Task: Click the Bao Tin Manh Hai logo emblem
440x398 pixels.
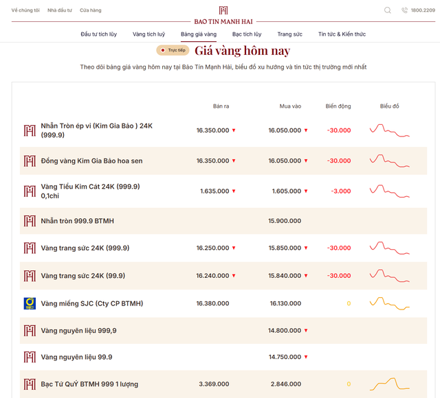Action: [x=223, y=10]
